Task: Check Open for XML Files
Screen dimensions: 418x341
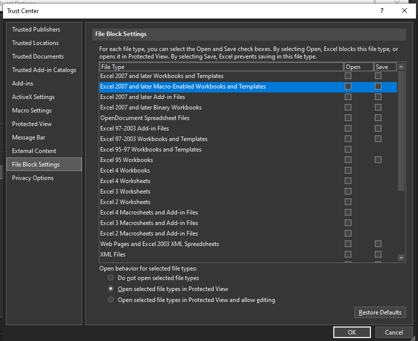Action: [x=348, y=254]
